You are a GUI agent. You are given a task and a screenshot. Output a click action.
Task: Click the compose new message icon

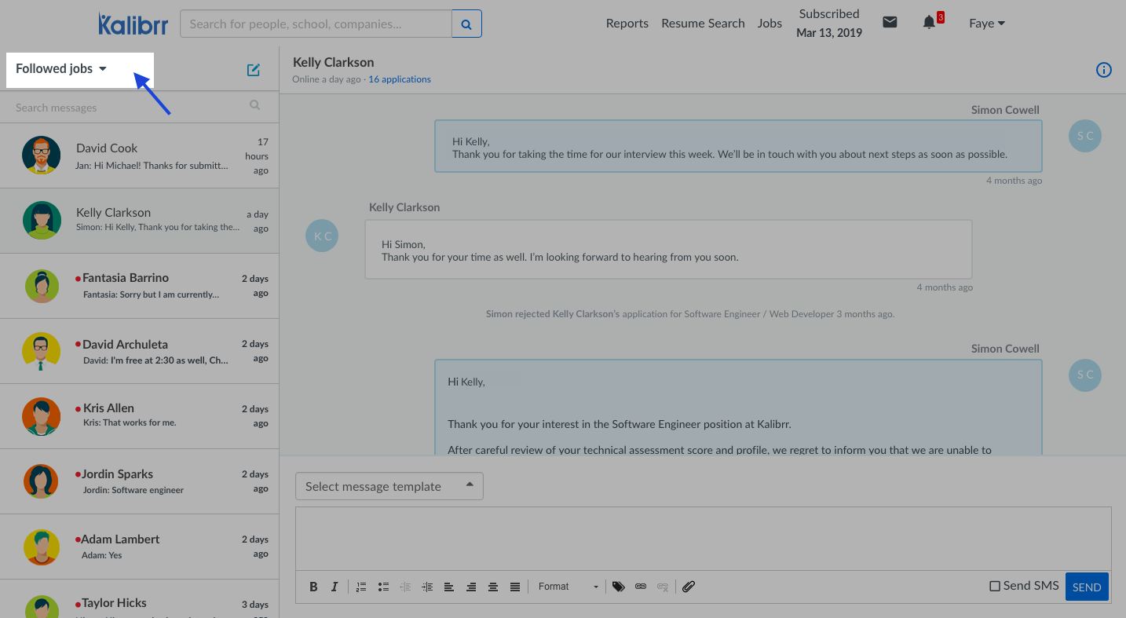(254, 70)
